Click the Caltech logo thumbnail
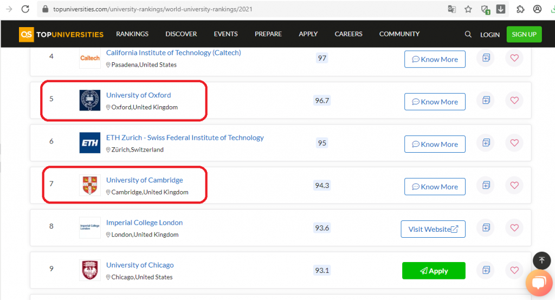The image size is (555, 300). point(90,58)
